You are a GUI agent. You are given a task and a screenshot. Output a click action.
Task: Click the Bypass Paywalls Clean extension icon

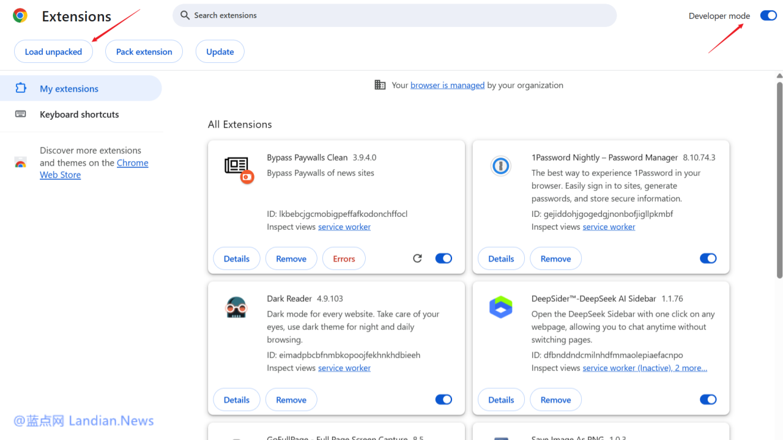pyautogui.click(x=239, y=169)
